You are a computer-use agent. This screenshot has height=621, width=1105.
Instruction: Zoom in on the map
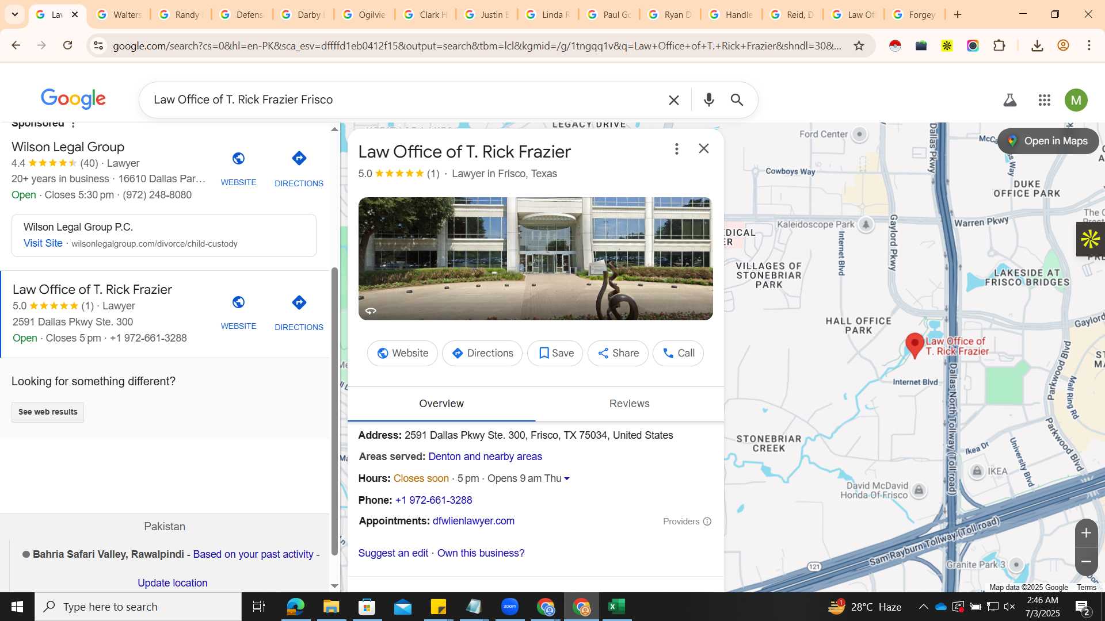coord(1086,533)
